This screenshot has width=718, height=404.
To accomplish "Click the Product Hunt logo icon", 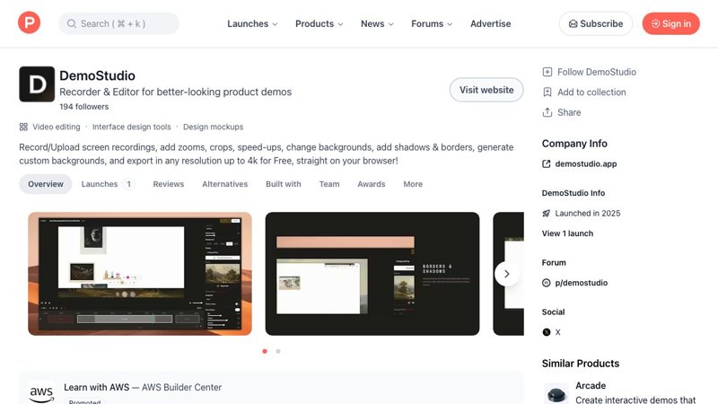I will 29,23.
